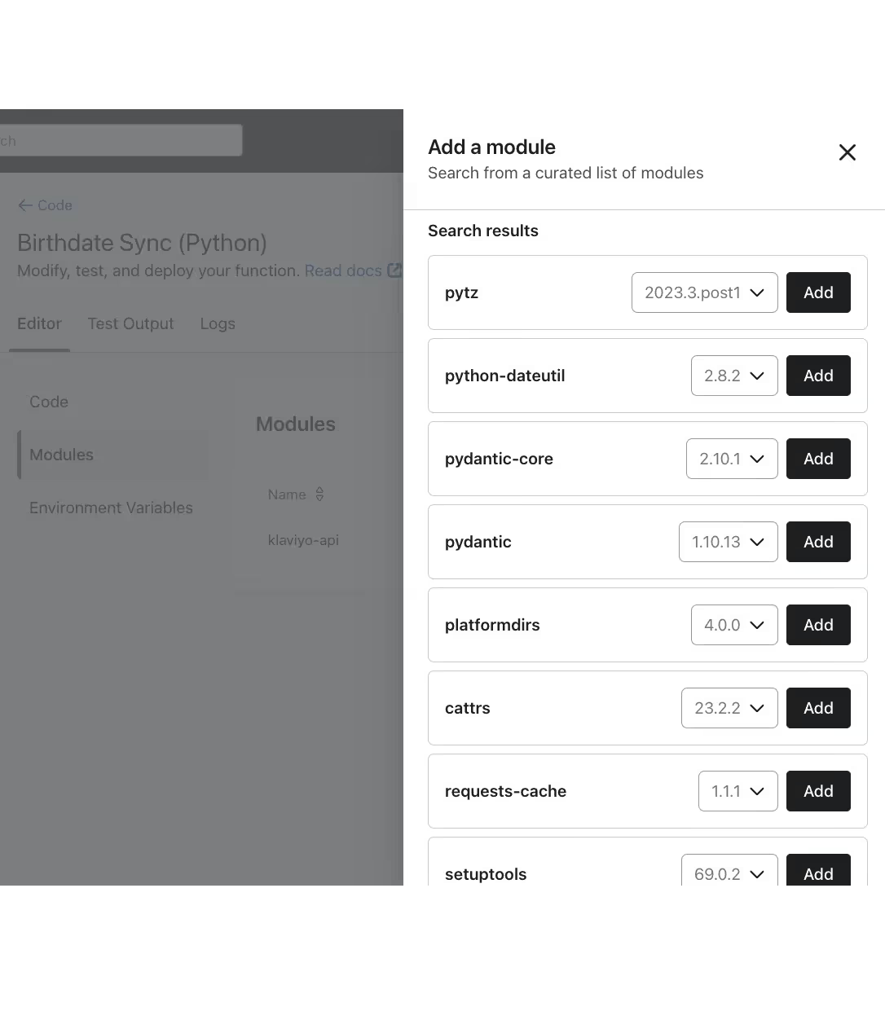Image resolution: width=885 pixels, height=1020 pixels.
Task: Select Environment Variables in sidebar
Action: click(x=112, y=508)
